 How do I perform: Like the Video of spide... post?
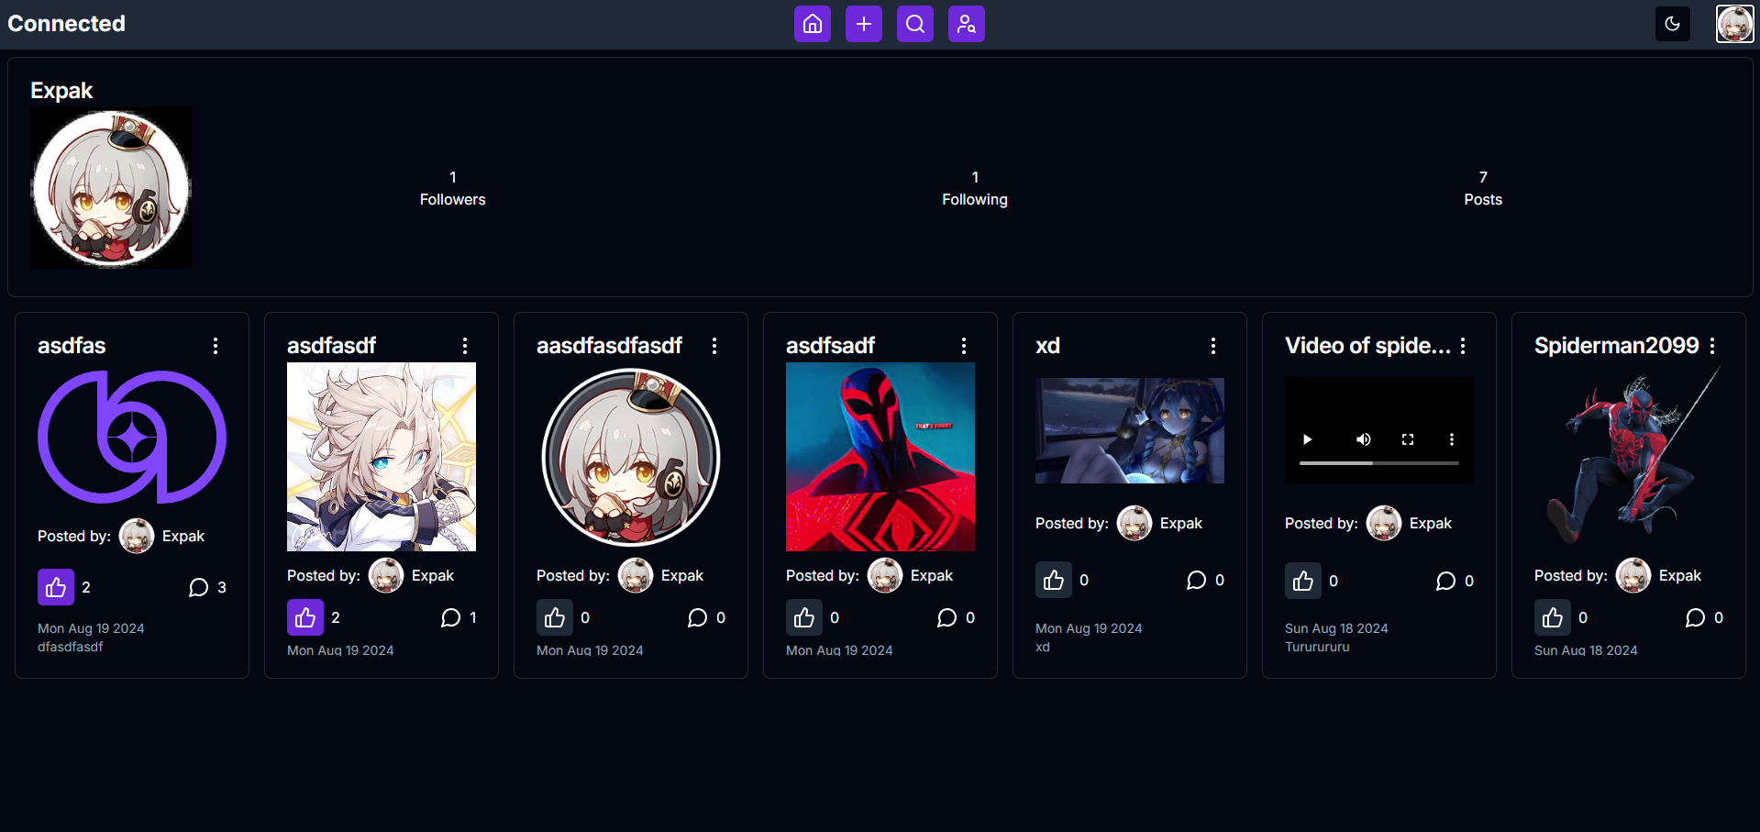click(x=1303, y=581)
